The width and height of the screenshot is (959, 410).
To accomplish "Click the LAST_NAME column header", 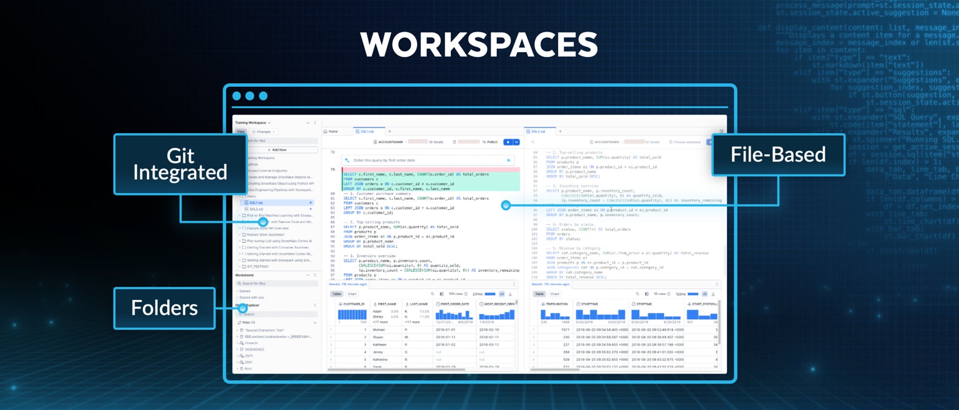I will [x=417, y=304].
